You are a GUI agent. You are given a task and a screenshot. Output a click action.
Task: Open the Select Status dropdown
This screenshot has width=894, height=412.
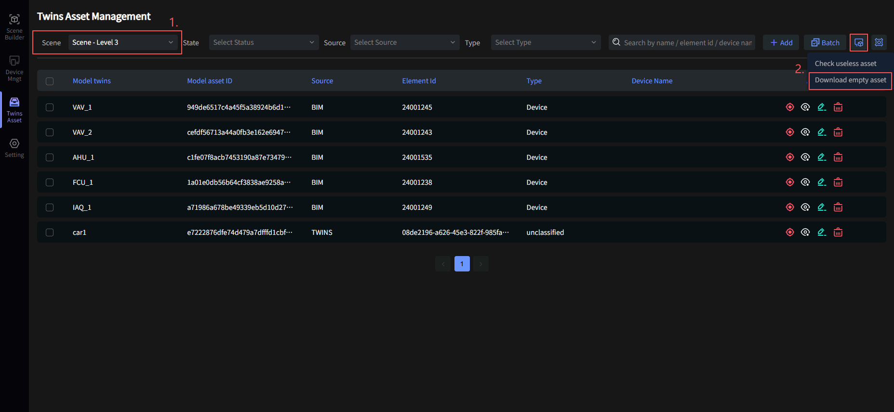(263, 42)
